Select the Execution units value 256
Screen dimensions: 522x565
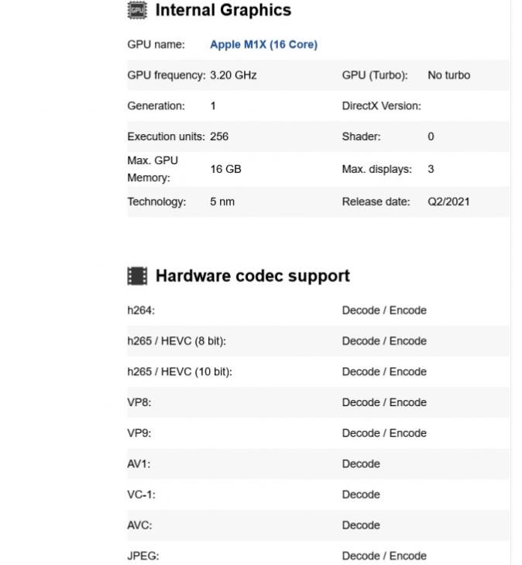click(219, 136)
